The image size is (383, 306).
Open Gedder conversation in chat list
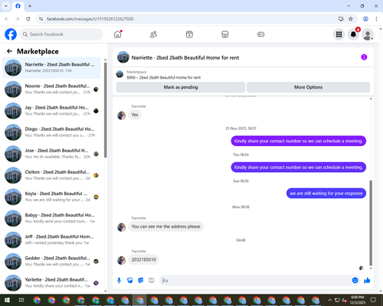point(51,262)
